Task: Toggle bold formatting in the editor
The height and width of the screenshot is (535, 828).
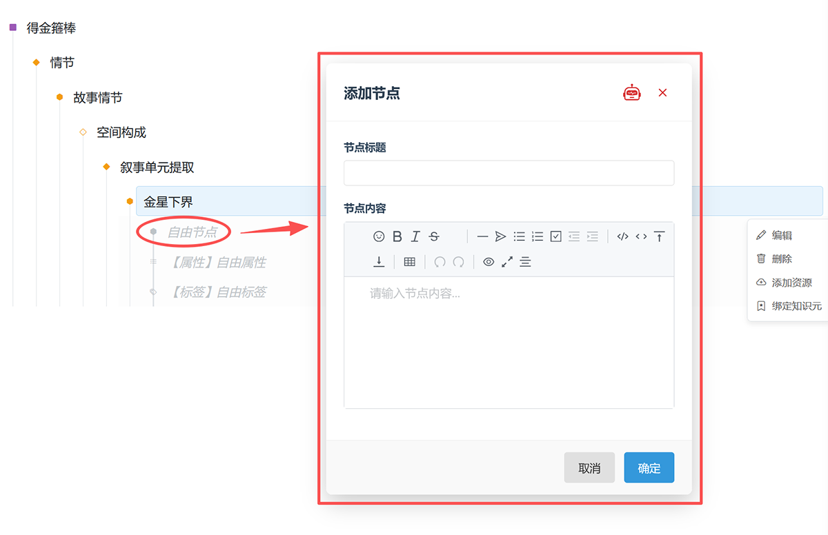Action: pyautogui.click(x=397, y=236)
